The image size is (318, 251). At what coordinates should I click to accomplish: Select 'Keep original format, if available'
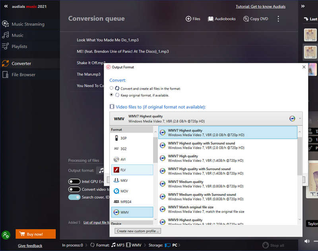[111, 95]
